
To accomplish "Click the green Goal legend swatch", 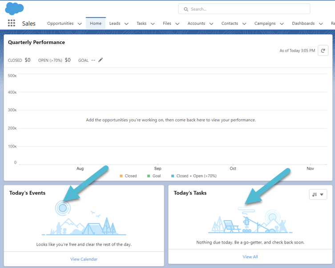I will tap(149, 176).
